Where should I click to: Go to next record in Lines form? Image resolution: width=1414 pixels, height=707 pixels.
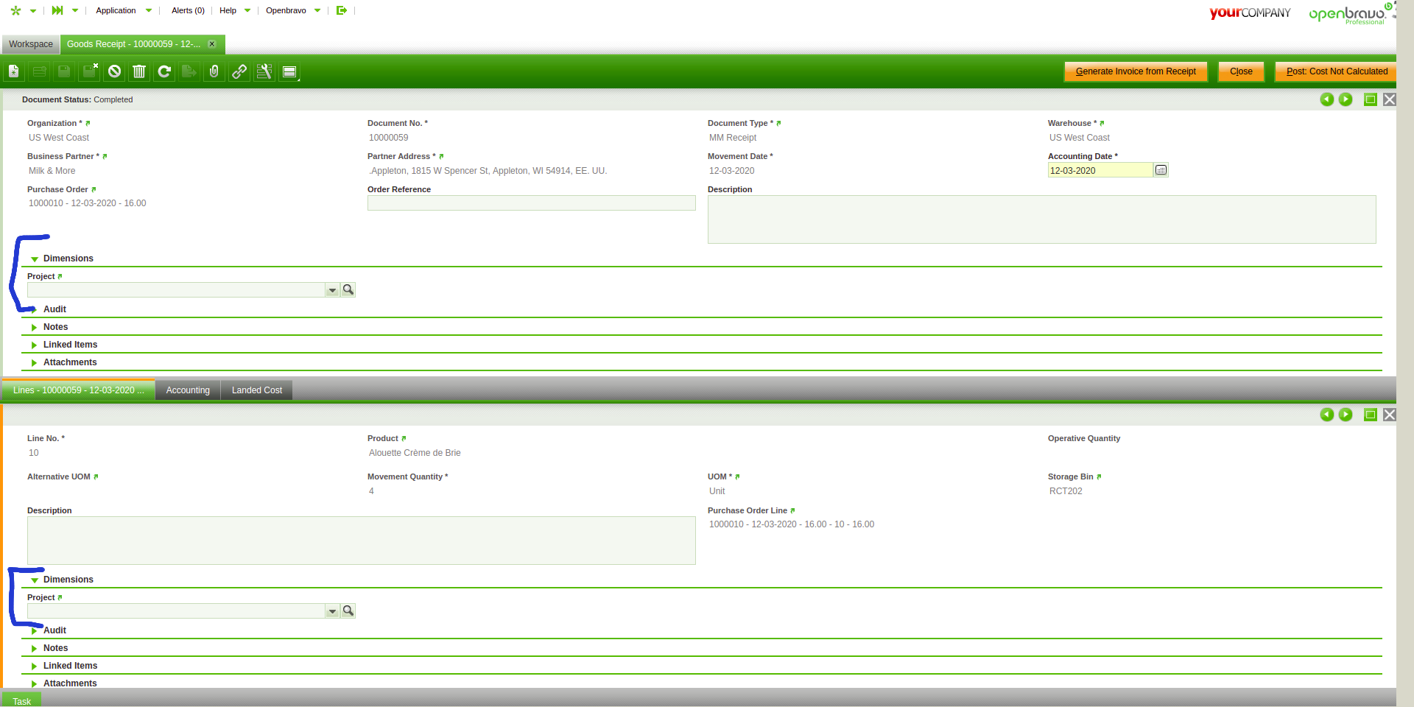click(1346, 415)
